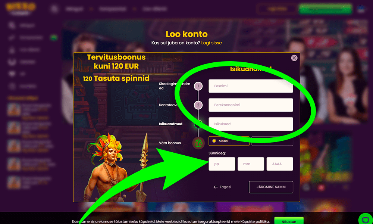Click the mm month of birth field

pyautogui.click(x=251, y=164)
